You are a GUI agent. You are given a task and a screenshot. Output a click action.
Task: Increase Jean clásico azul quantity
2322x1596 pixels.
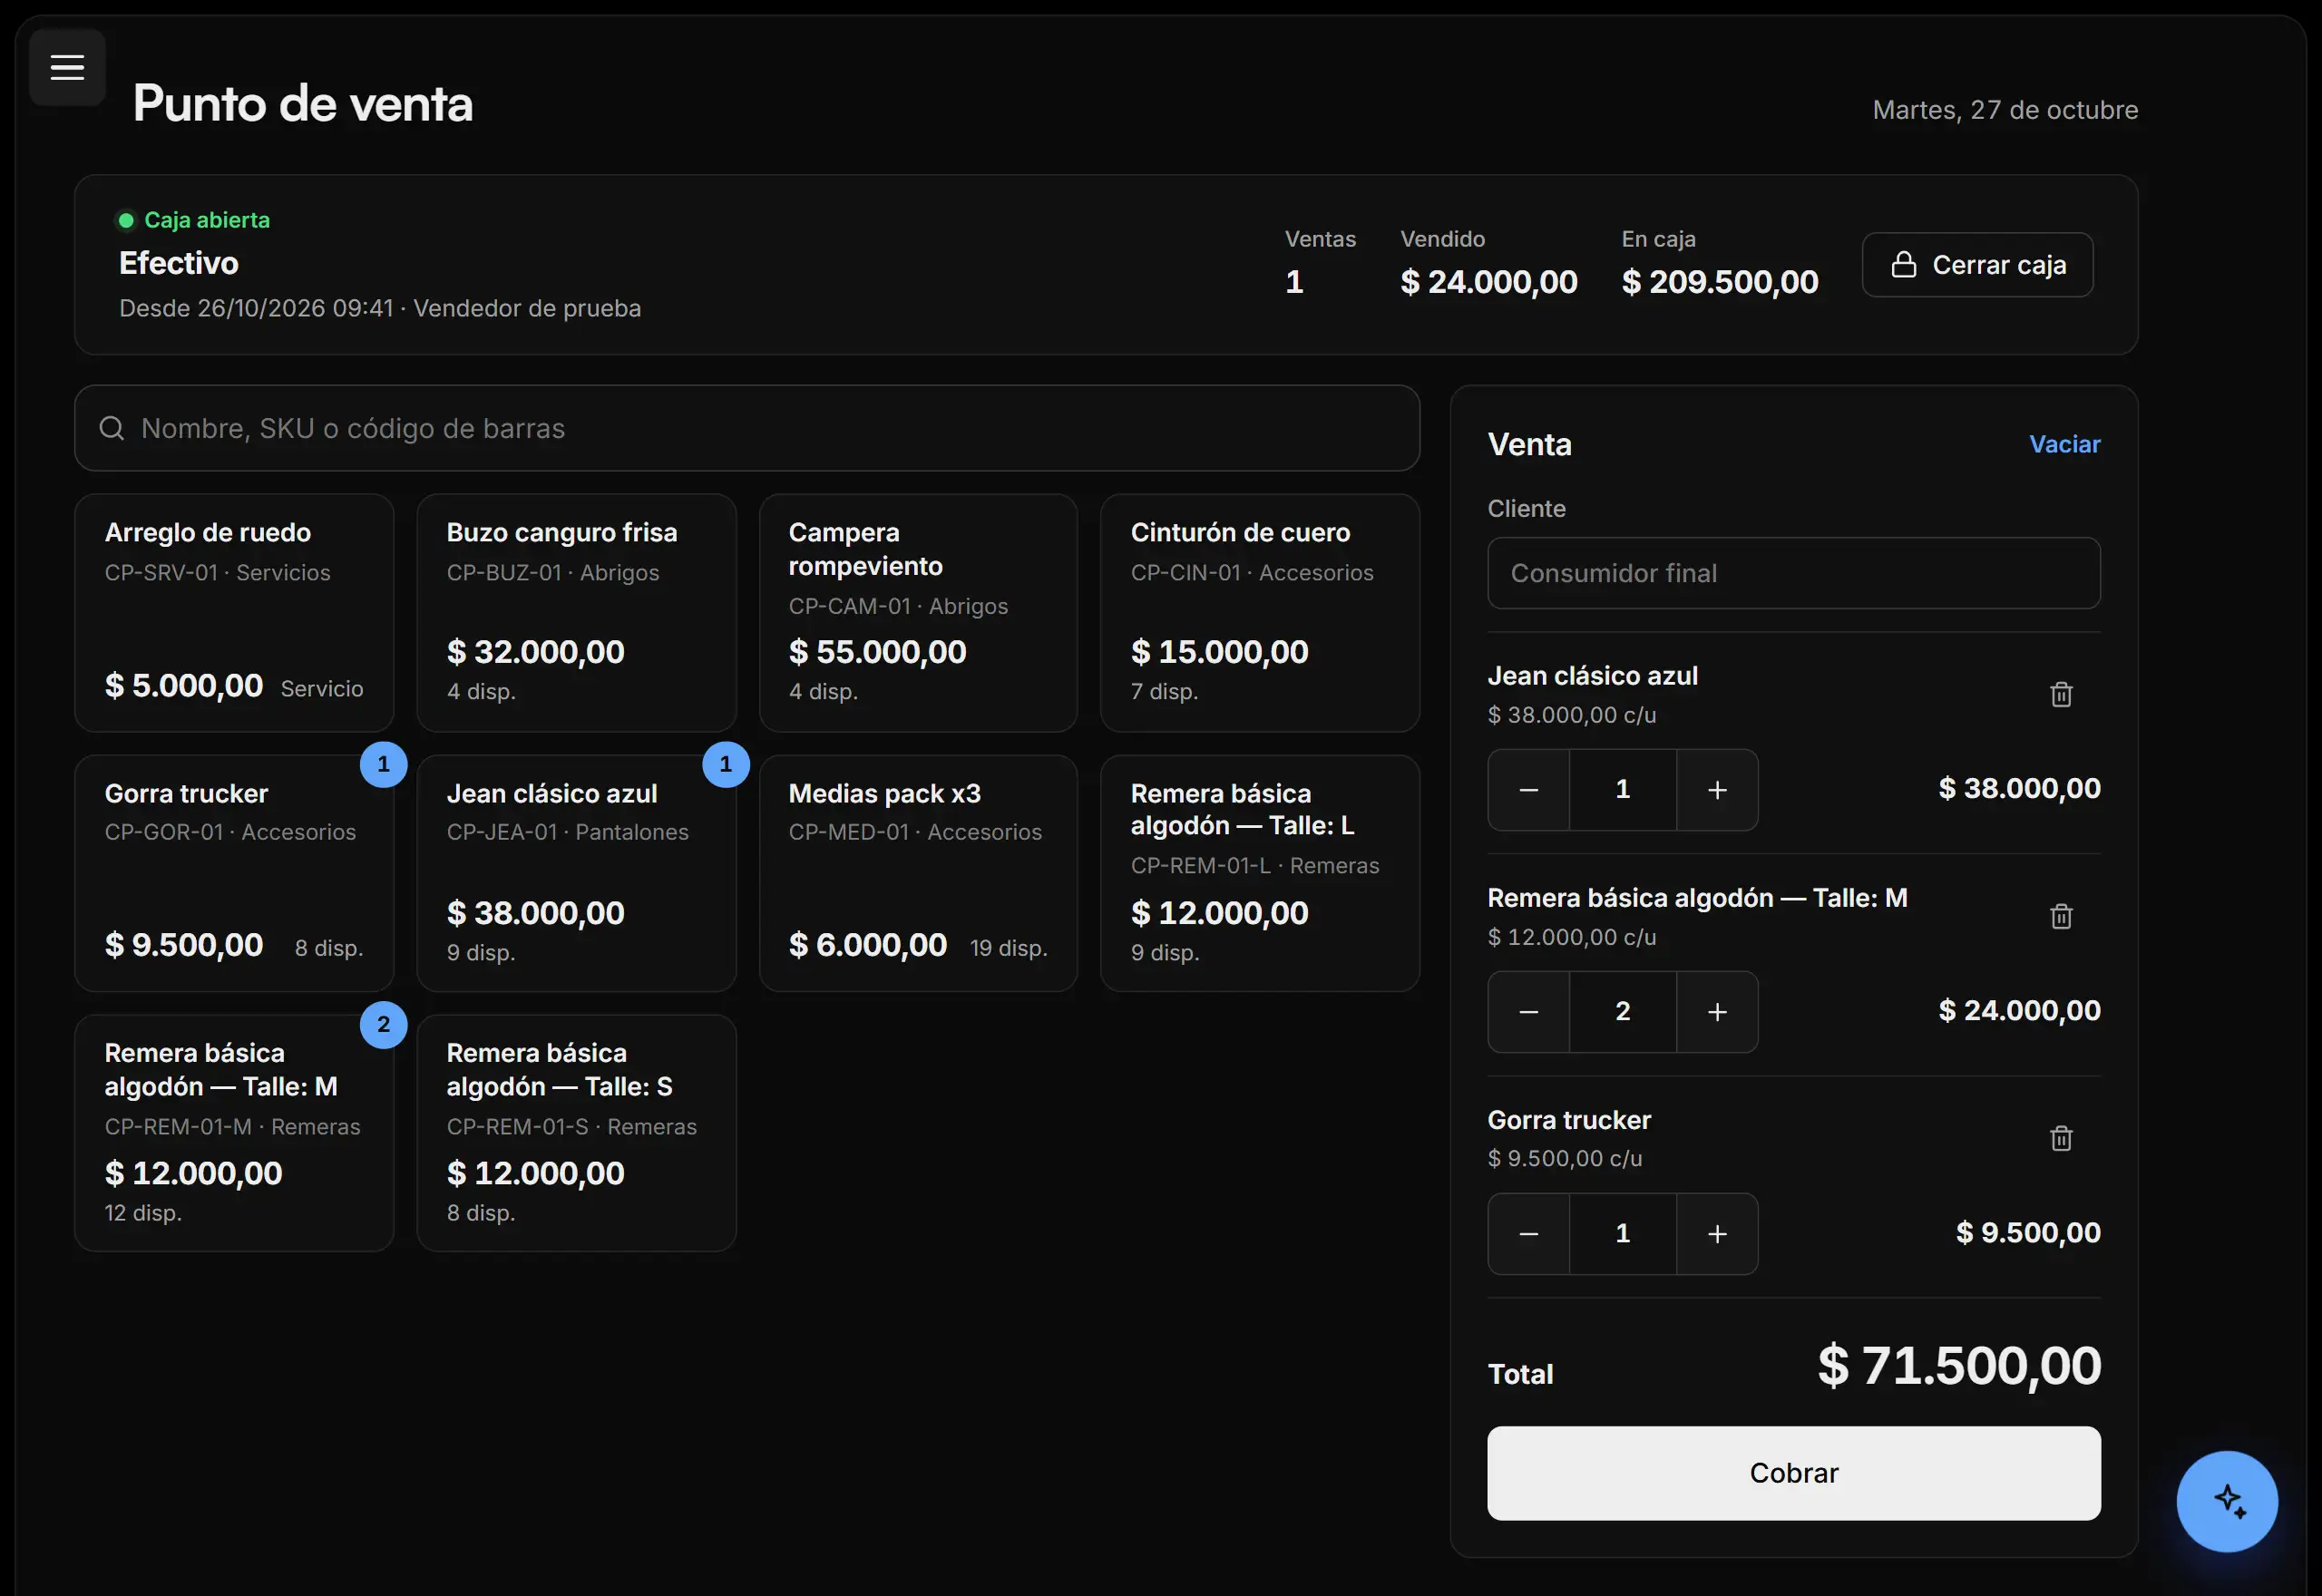[x=1717, y=790]
